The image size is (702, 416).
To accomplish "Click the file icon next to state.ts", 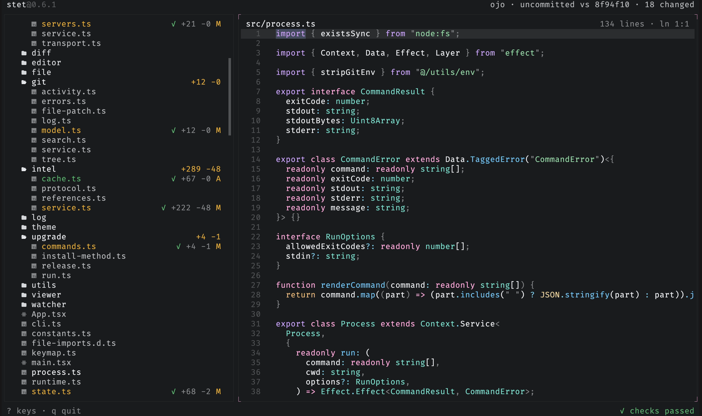I will 24,392.
